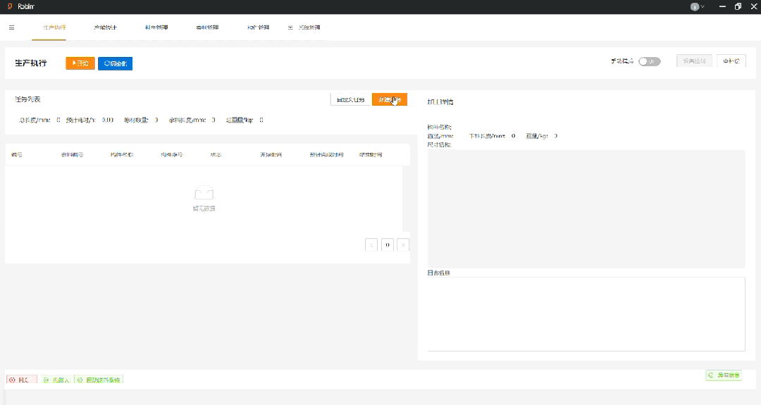The height and width of the screenshot is (405, 761).
Task: Click the empty-data inbox icon
Action: (x=204, y=193)
